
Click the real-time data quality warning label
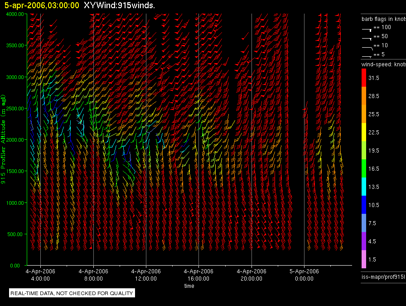click(72, 293)
